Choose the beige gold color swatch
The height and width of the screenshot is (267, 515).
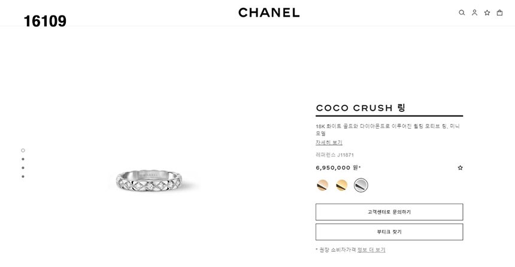(322, 186)
